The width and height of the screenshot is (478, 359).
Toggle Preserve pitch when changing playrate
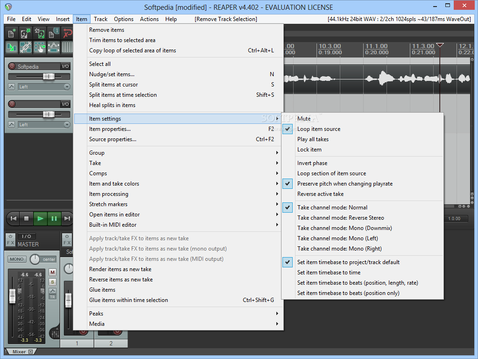coord(362,183)
